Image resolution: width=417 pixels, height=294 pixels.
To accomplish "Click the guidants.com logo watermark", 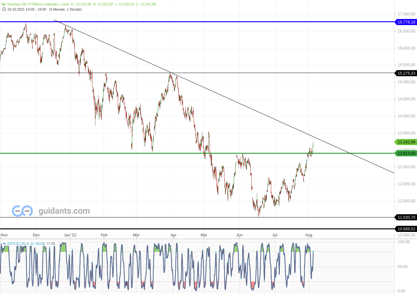I will [51, 211].
